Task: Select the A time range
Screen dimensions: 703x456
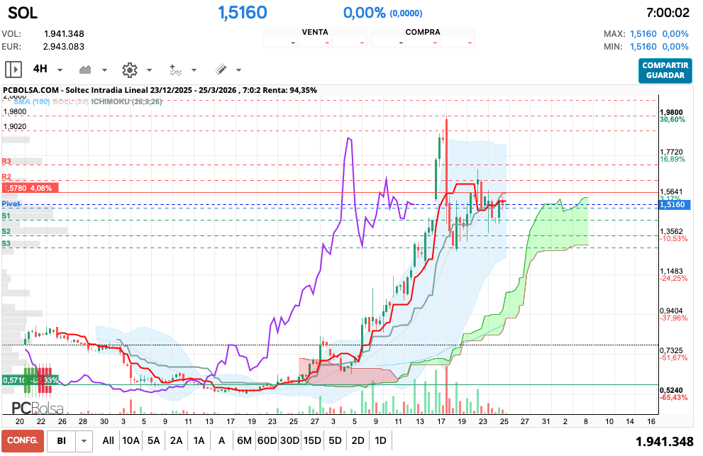Action: [x=221, y=441]
